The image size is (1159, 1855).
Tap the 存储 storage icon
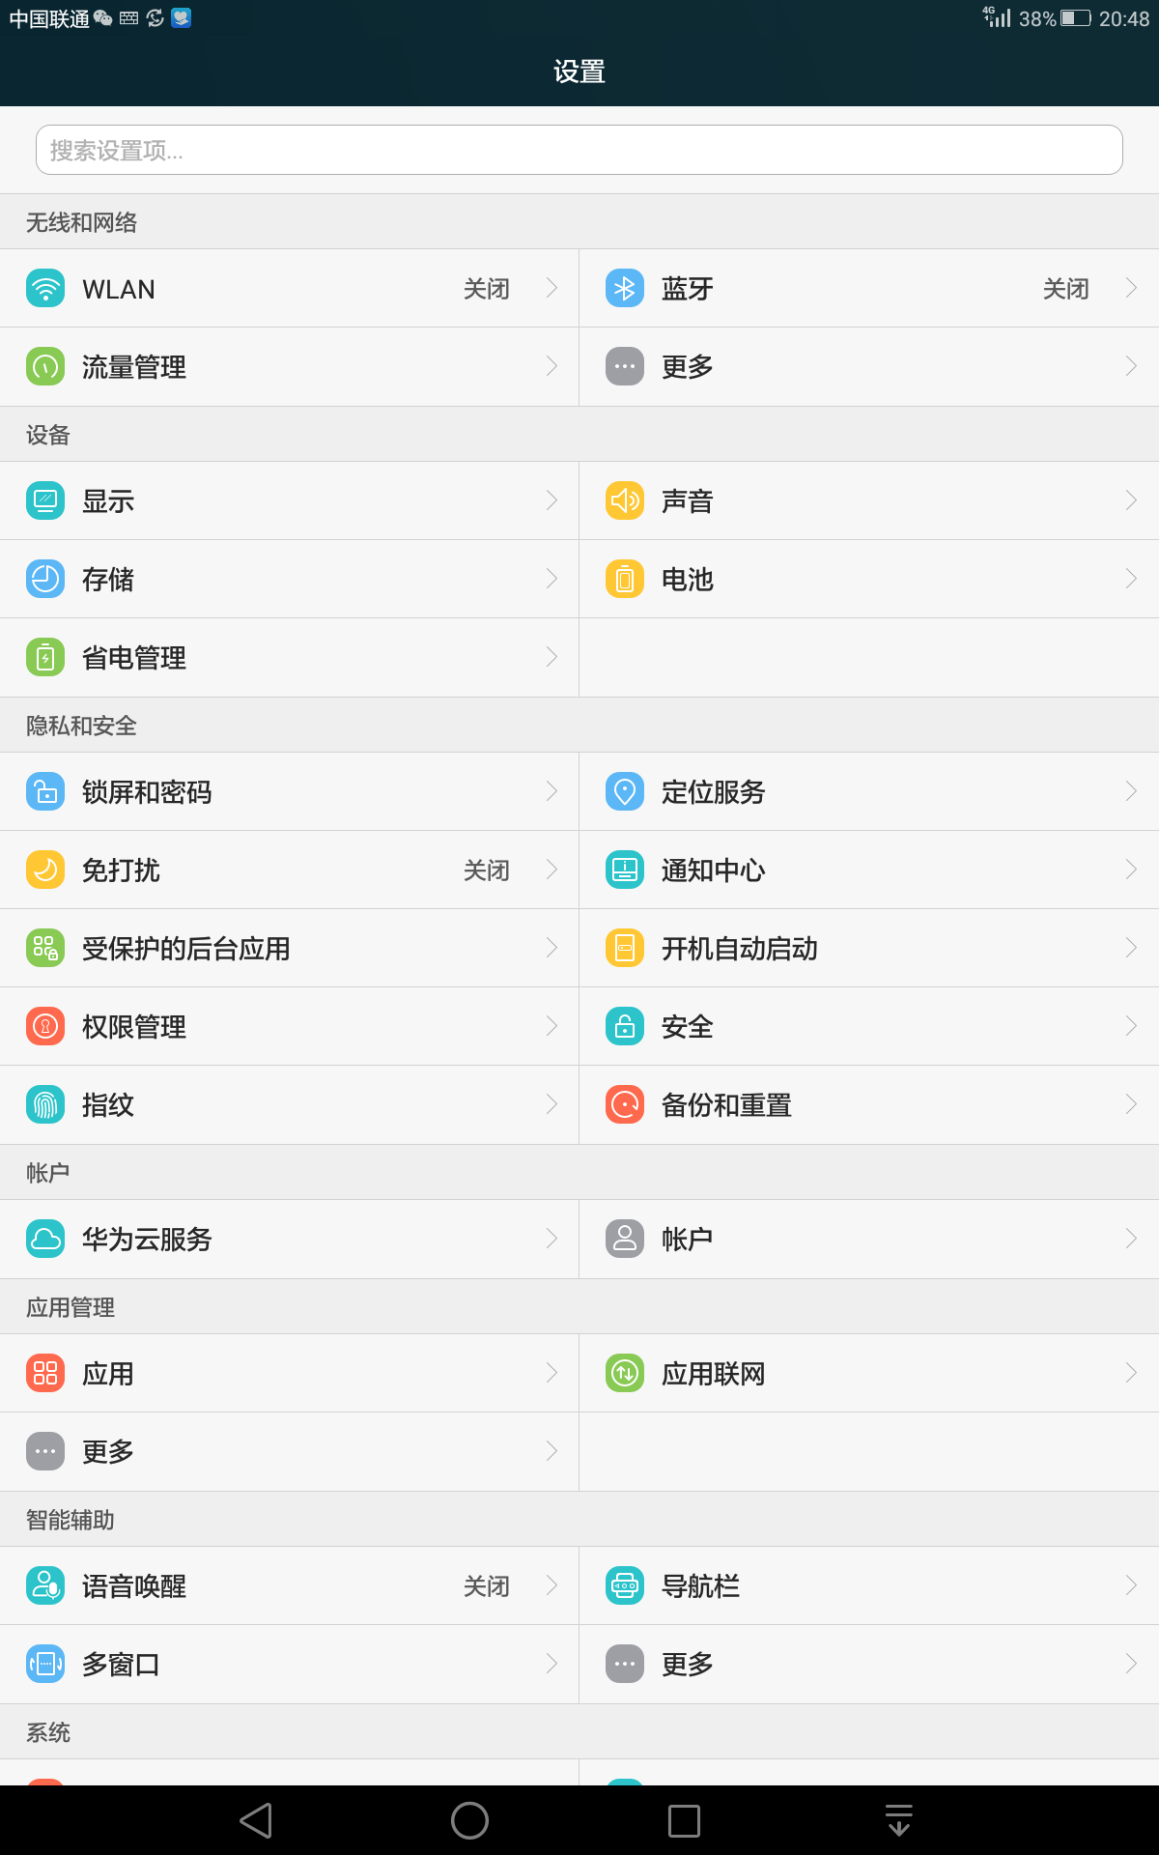coord(45,579)
